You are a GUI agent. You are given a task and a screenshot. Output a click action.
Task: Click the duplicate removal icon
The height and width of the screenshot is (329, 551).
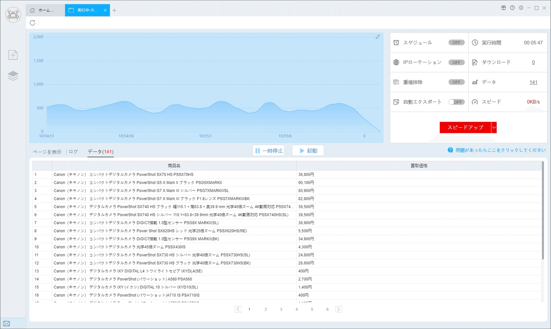pos(396,82)
